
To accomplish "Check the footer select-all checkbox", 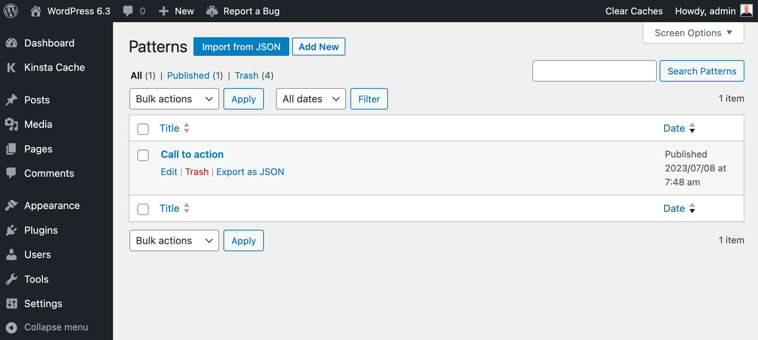I will point(143,209).
